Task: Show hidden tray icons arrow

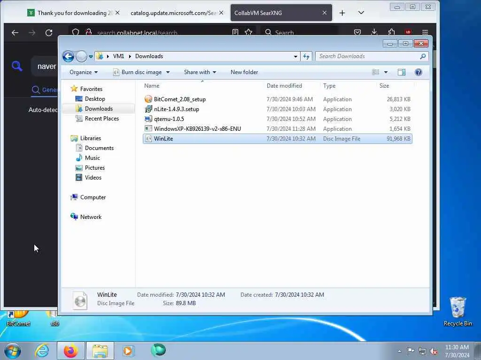Action: [x=399, y=351]
